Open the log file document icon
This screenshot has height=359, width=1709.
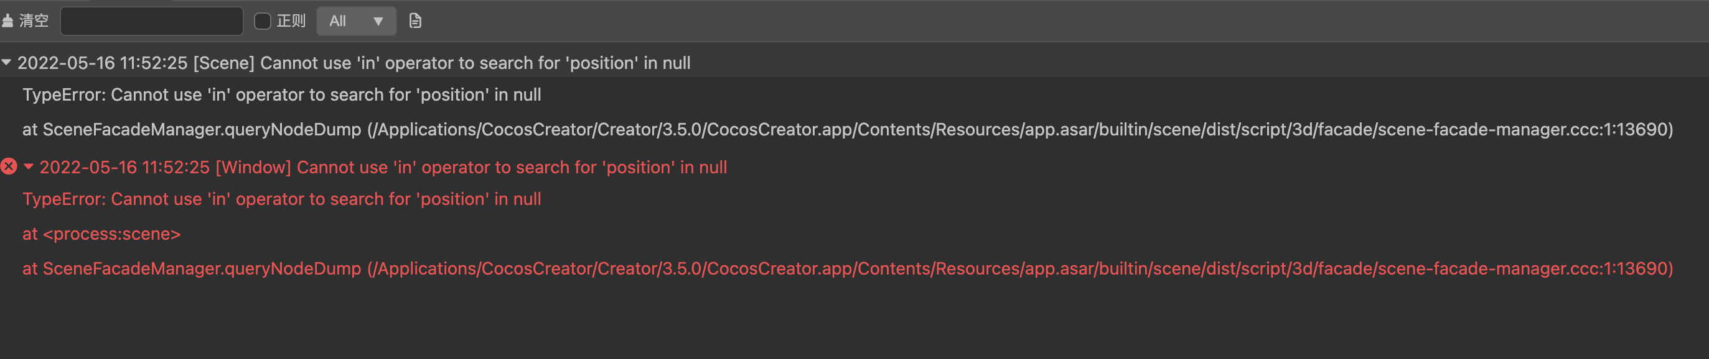415,21
